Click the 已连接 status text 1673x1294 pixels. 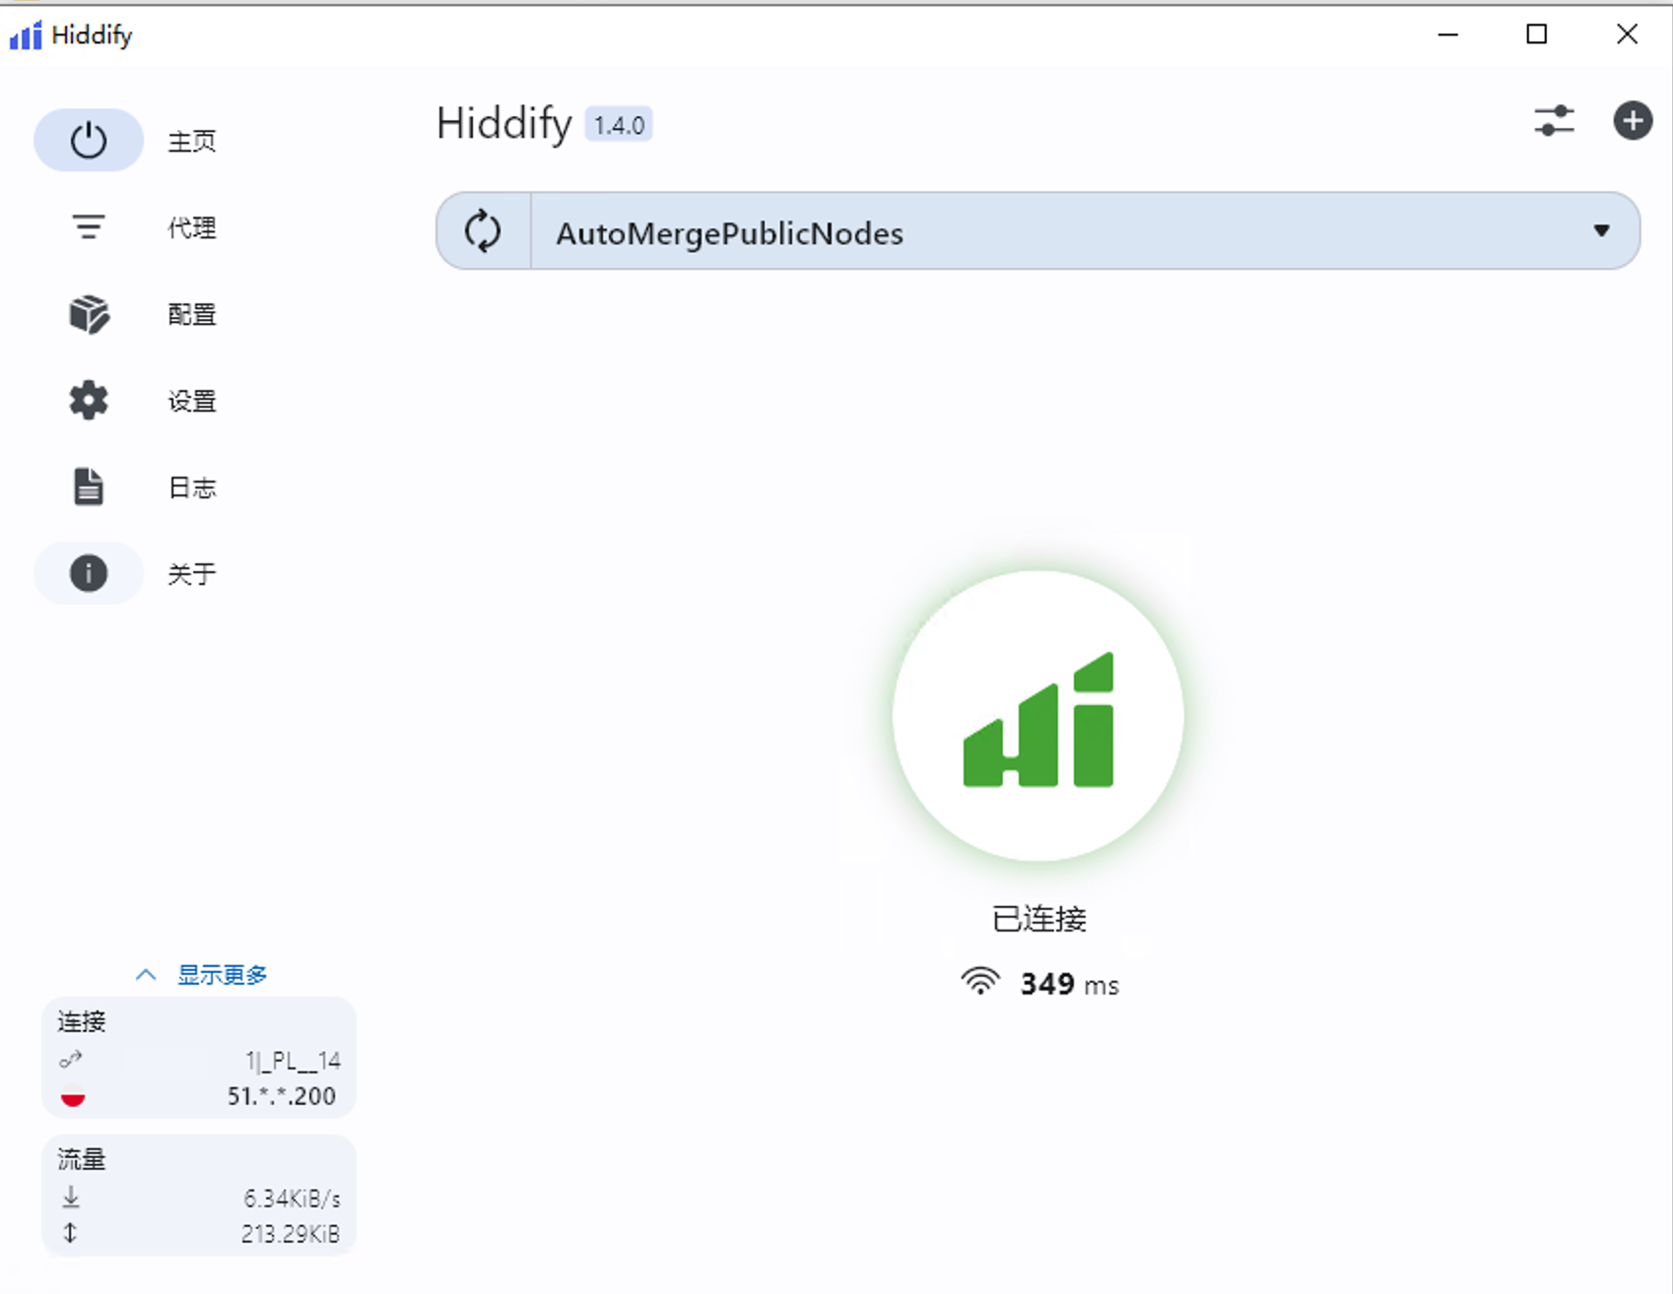click(x=1038, y=919)
